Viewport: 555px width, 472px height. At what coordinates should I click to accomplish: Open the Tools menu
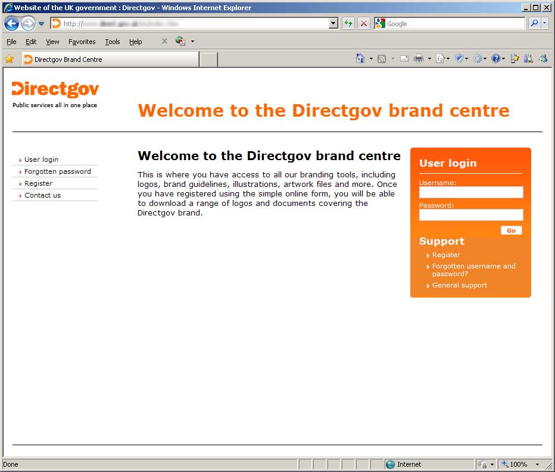(113, 42)
